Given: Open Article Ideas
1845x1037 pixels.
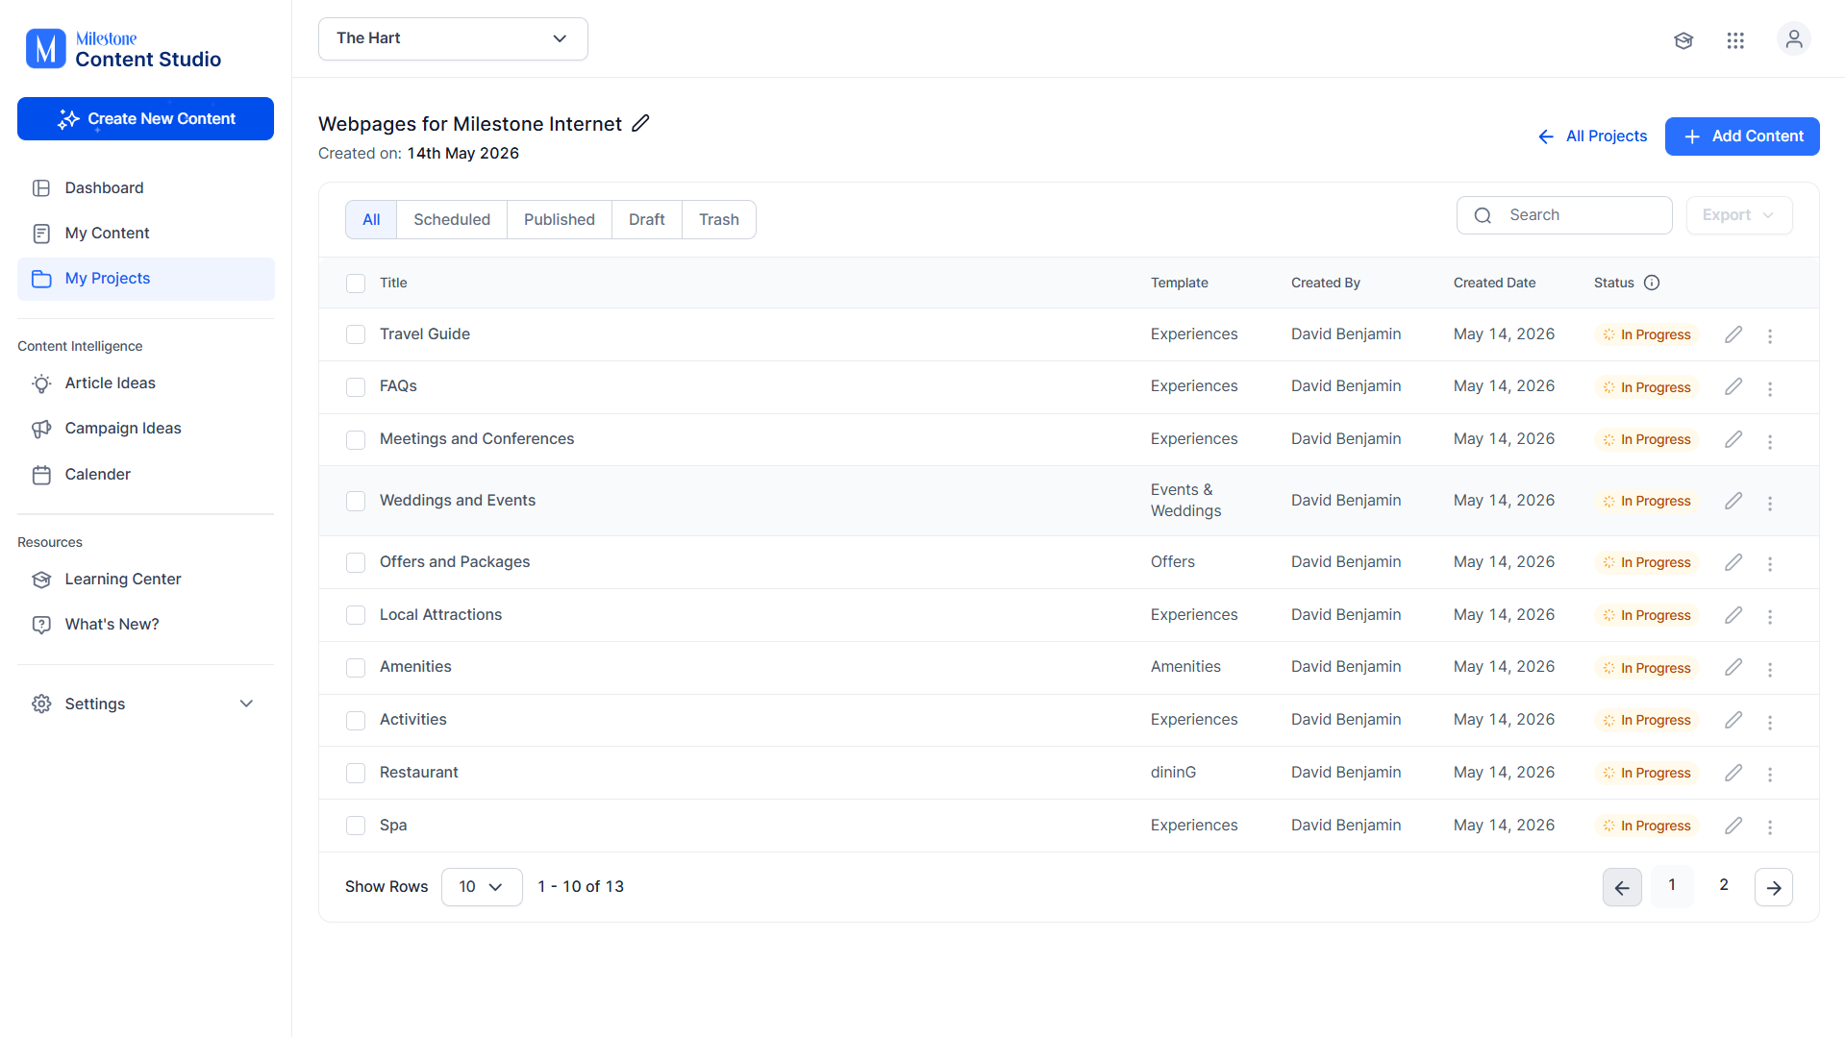Looking at the screenshot, I should [x=146, y=383].
